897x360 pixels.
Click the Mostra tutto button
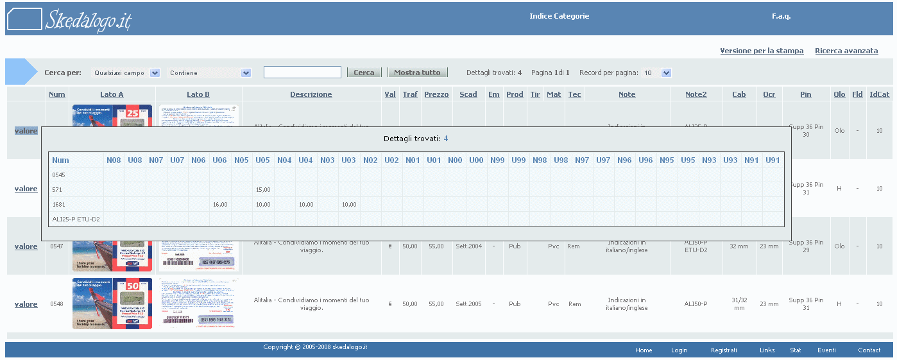[x=417, y=73]
